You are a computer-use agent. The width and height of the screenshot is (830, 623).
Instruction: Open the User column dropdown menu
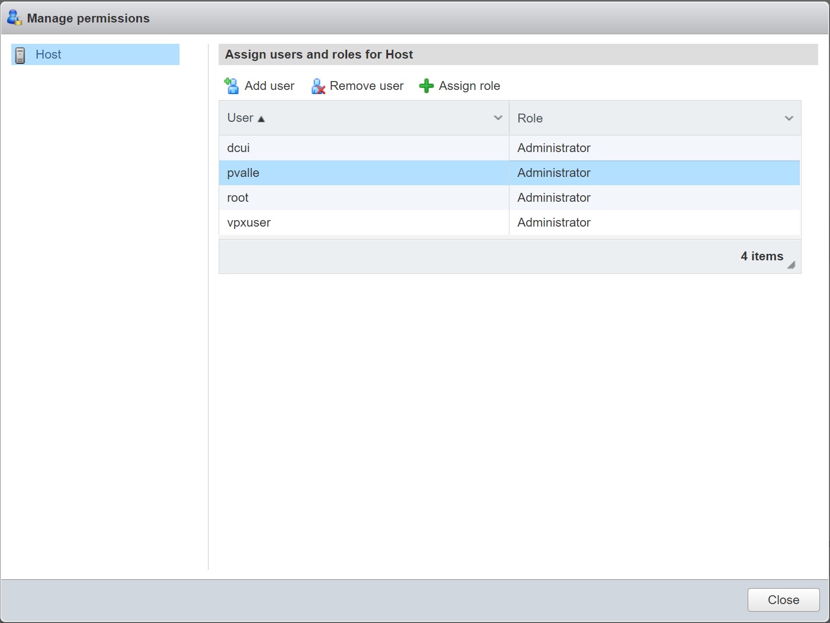(x=498, y=118)
